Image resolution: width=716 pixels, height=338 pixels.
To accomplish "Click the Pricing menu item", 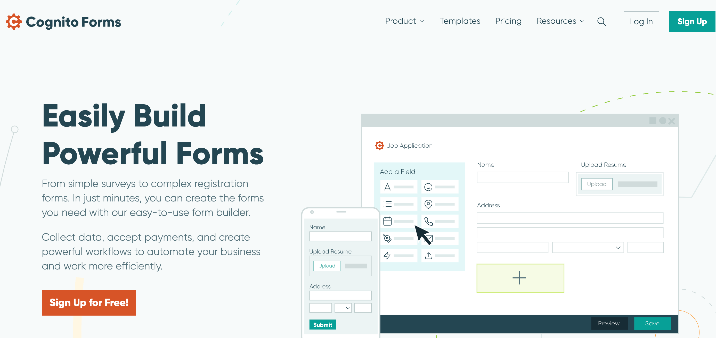I will (508, 21).
